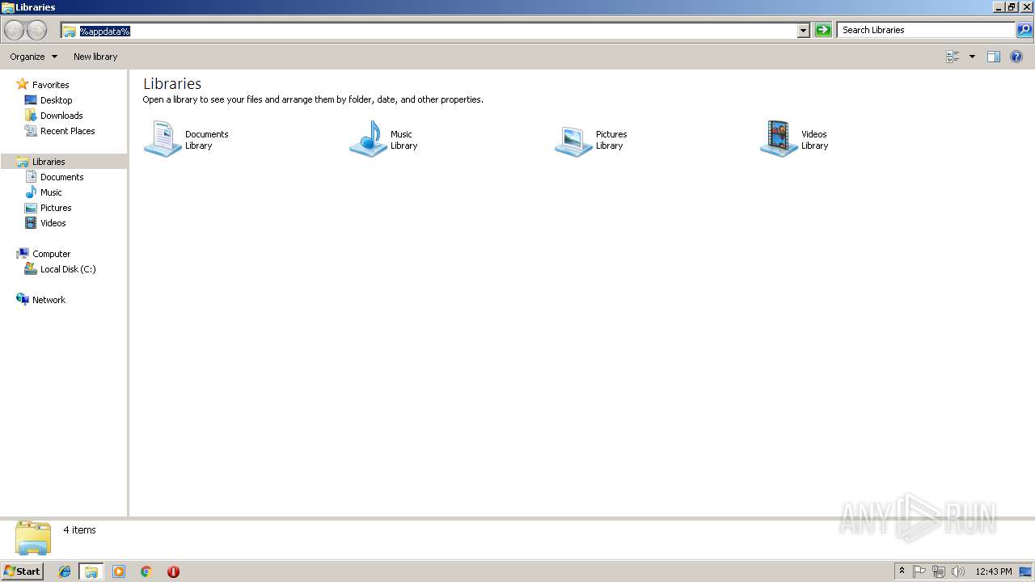The width and height of the screenshot is (1035, 582).
Task: Open the Organize menu
Action: pos(34,57)
